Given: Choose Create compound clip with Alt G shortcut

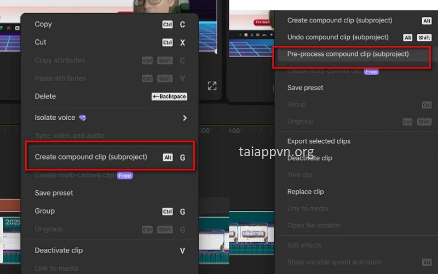Looking at the screenshot, I should [x=110, y=157].
